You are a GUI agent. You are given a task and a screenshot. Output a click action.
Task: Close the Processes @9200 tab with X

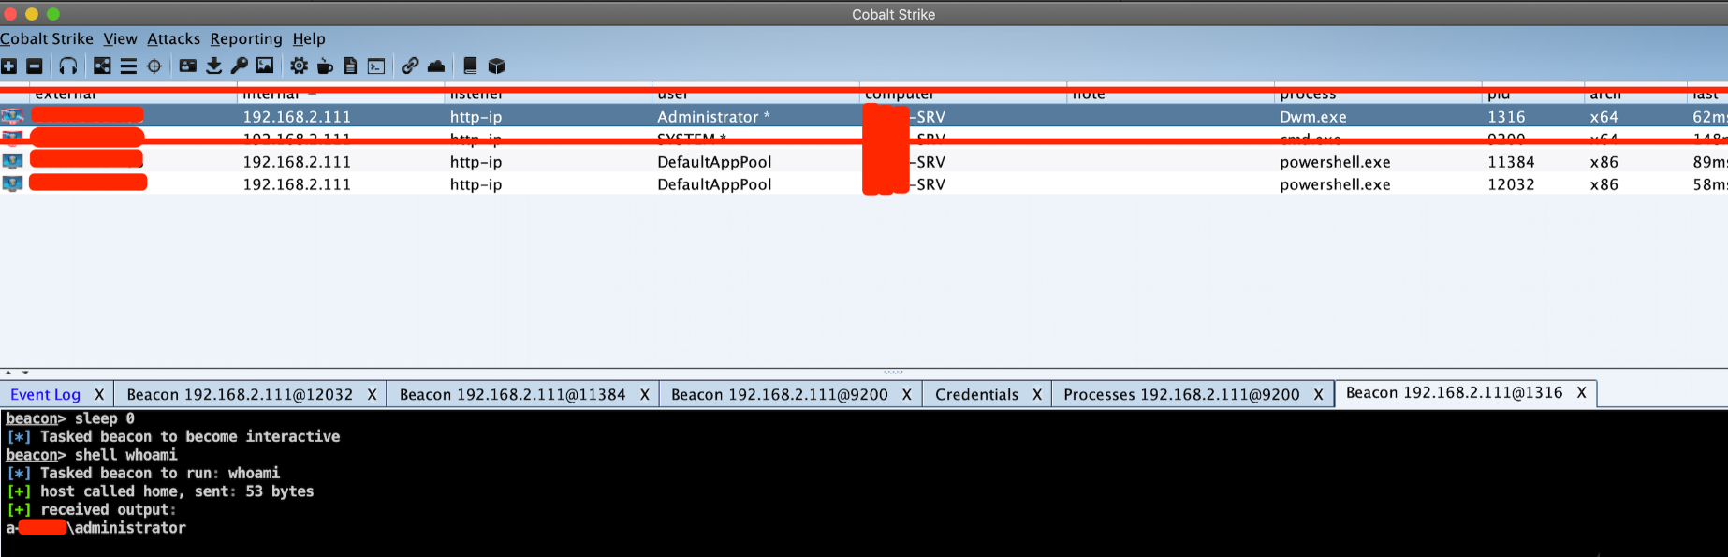pos(1318,395)
